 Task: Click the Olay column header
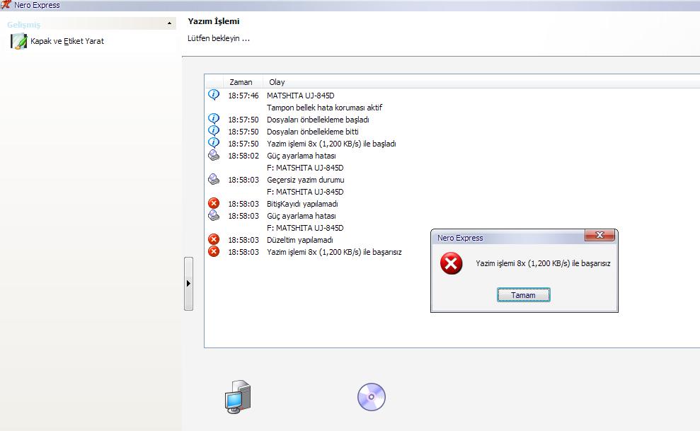(277, 82)
